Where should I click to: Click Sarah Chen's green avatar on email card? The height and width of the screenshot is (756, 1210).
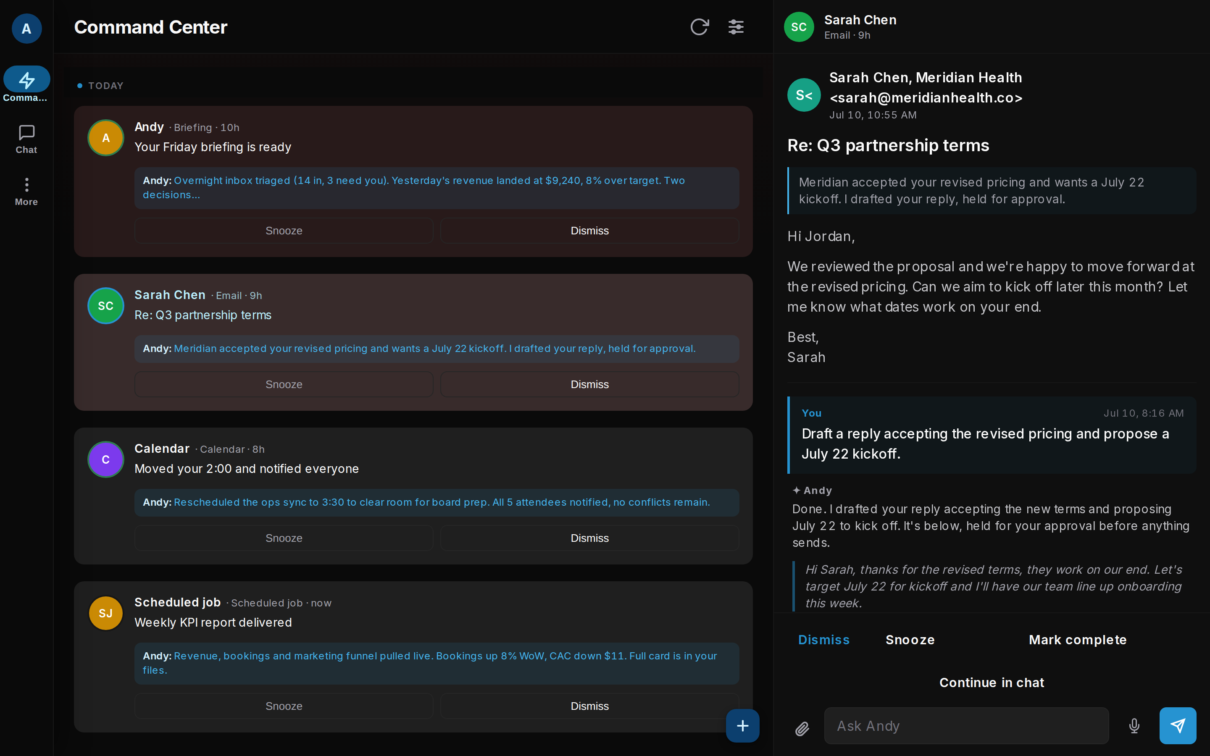105,305
